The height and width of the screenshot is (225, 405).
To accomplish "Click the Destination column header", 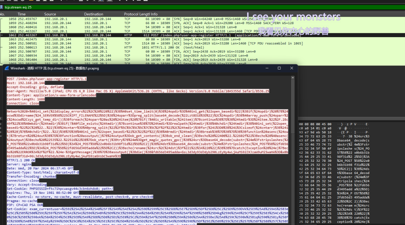I will coord(93,14).
